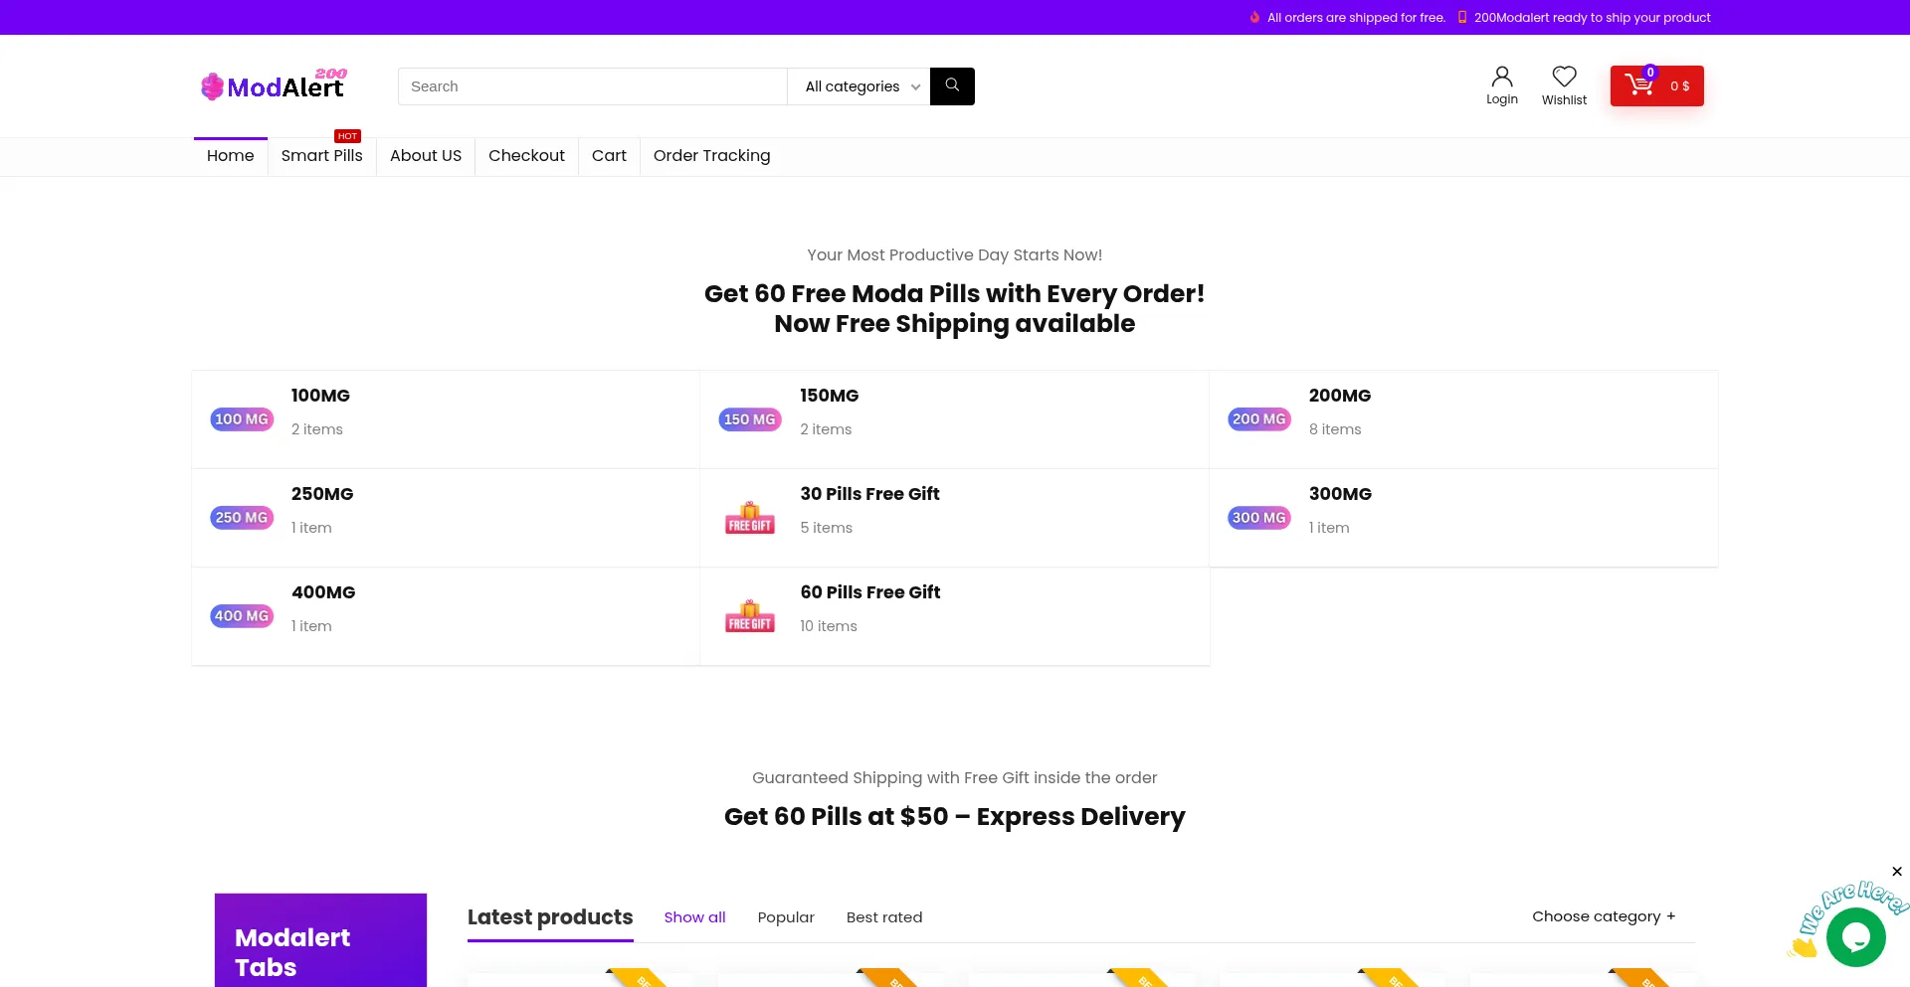Click the 400 MG category badge
1910x987 pixels.
click(x=242, y=616)
